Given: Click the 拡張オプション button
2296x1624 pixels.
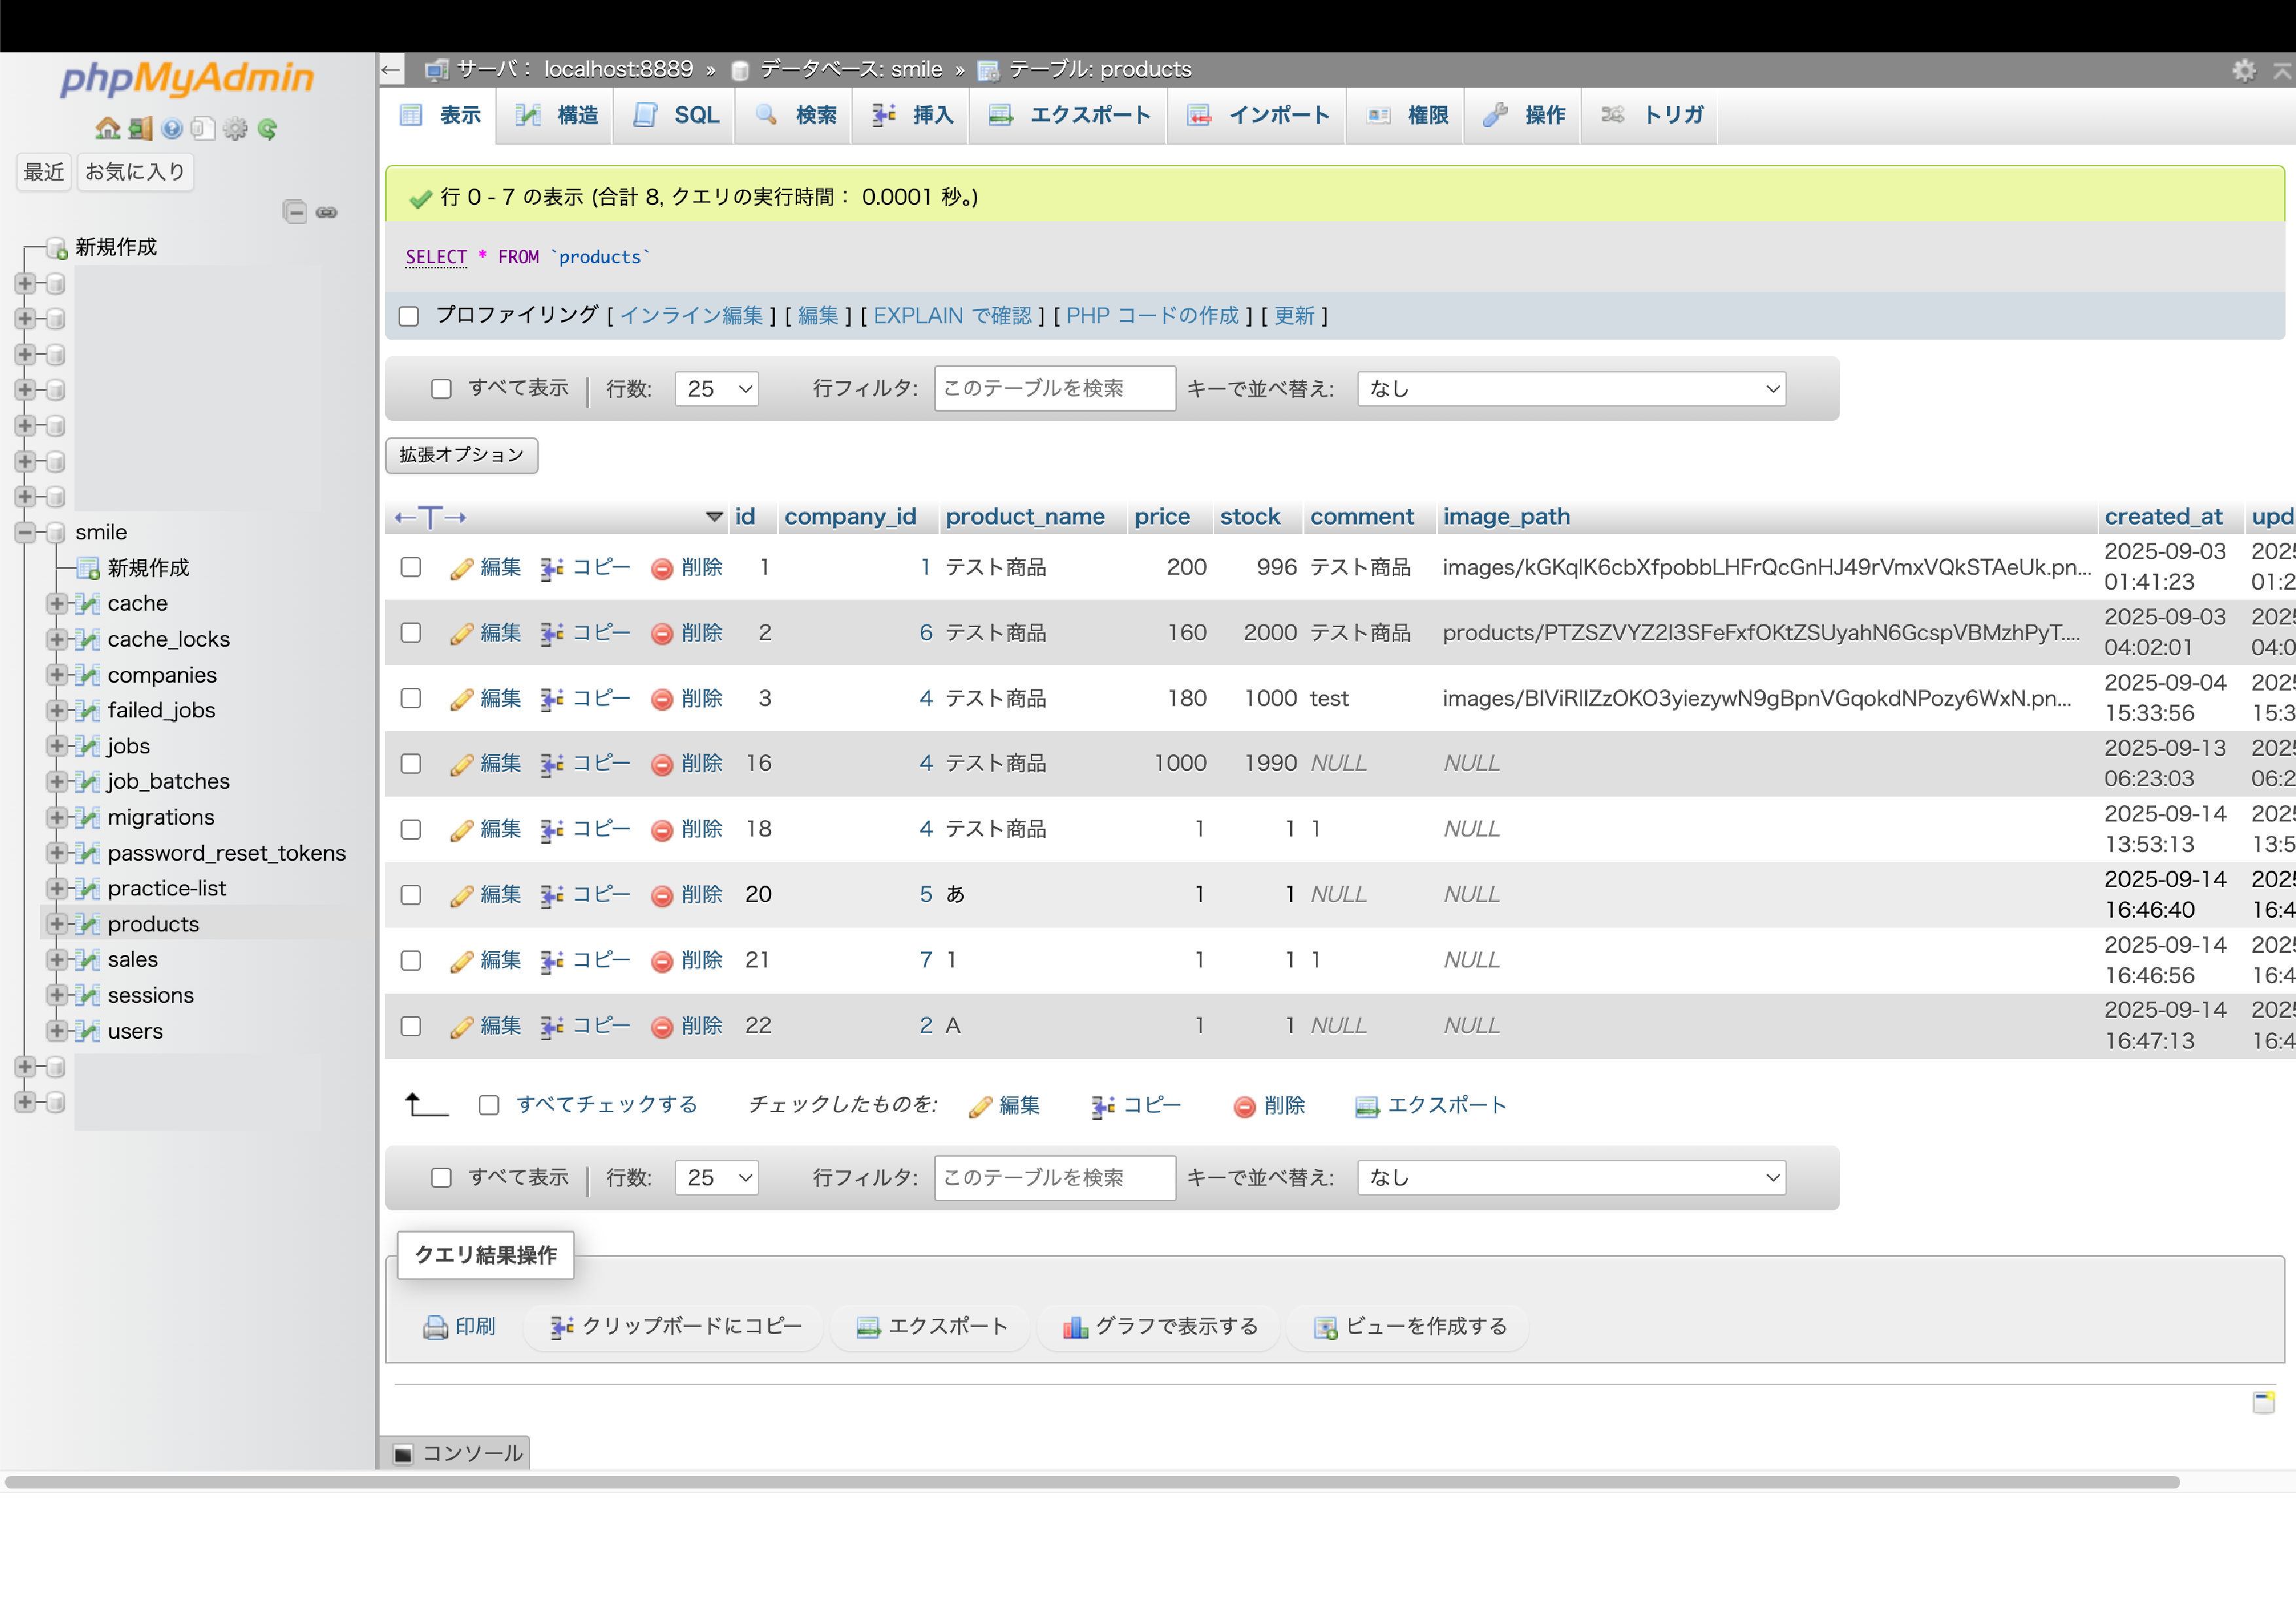Looking at the screenshot, I should pyautogui.click(x=461, y=455).
